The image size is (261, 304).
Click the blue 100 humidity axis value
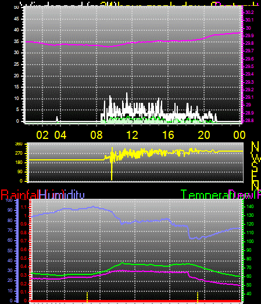(x=9, y=201)
